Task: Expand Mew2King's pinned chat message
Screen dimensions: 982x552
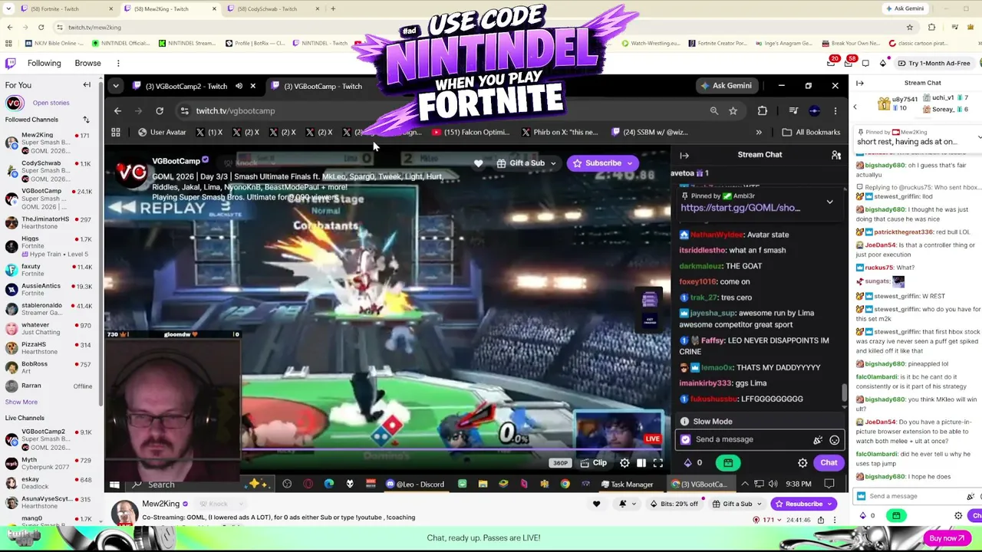Action: [x=979, y=137]
